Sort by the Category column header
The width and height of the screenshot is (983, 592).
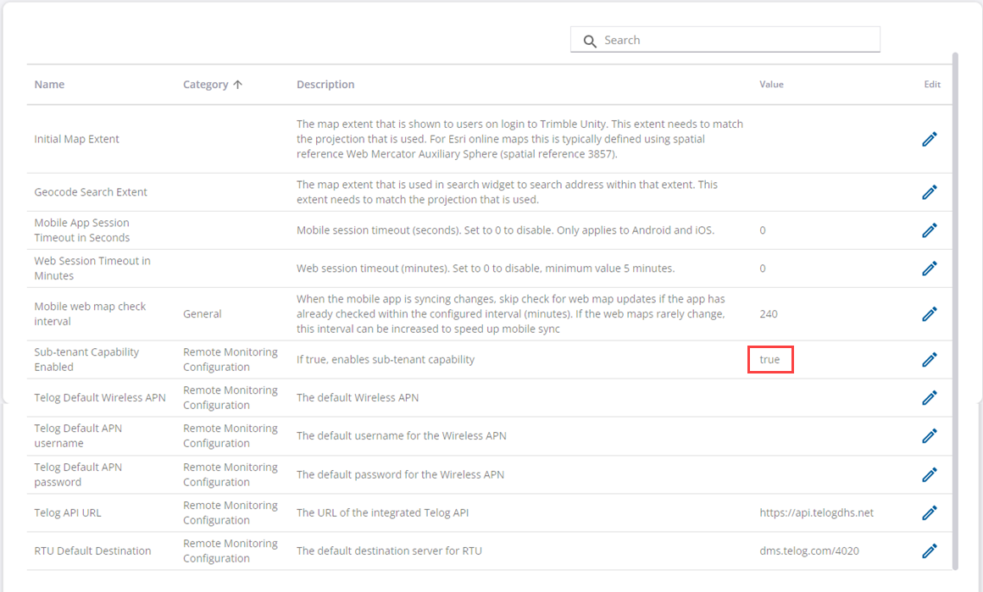pyautogui.click(x=205, y=85)
